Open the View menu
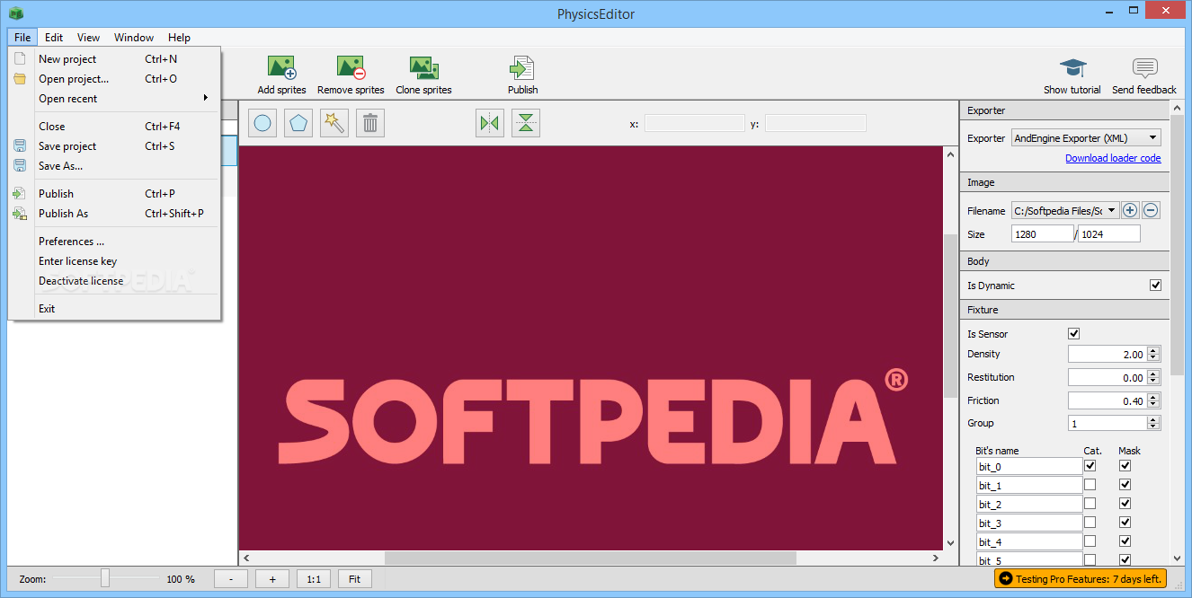Screen dimensions: 1192x598 click(x=88, y=38)
